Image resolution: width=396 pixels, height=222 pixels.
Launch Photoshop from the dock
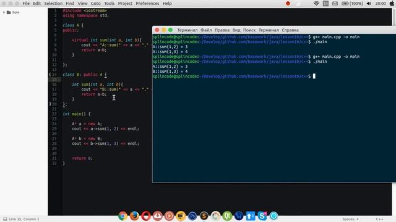(x=192, y=216)
